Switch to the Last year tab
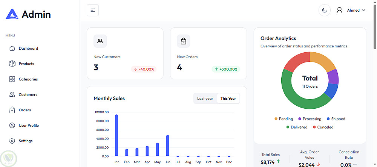The width and height of the screenshot is (377, 167). [x=205, y=99]
